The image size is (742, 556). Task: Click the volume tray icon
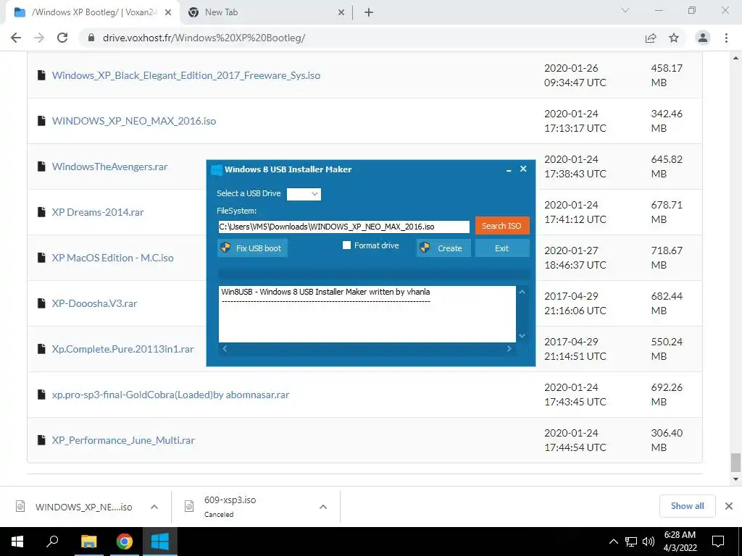649,542
